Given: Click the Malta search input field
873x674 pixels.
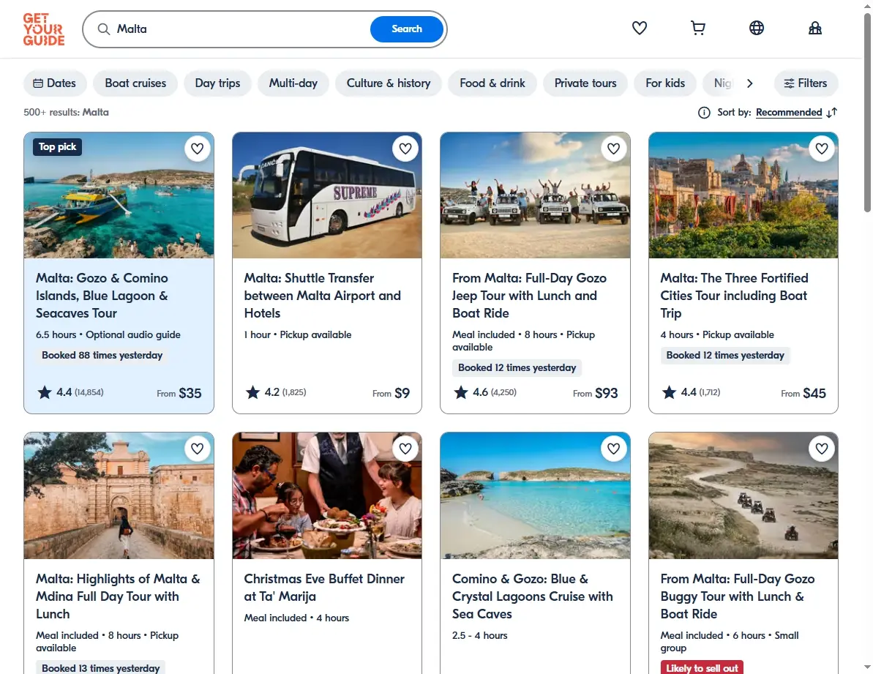Looking at the screenshot, I should [239, 29].
